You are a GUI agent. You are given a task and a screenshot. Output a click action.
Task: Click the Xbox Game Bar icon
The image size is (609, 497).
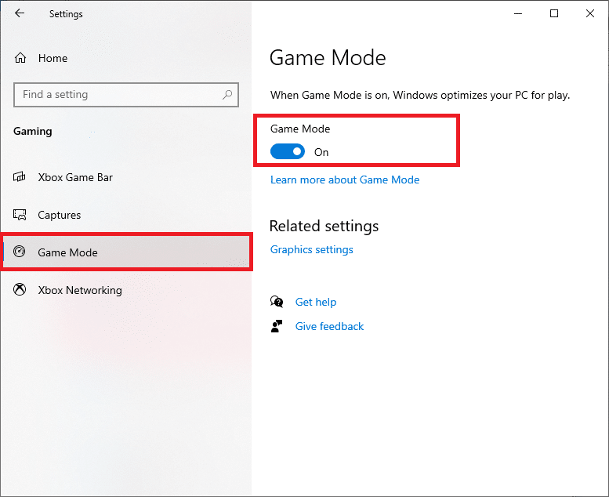20,177
